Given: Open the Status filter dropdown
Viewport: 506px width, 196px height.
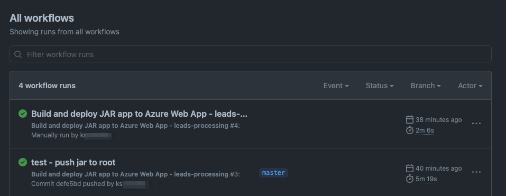Looking at the screenshot, I should tap(380, 86).
